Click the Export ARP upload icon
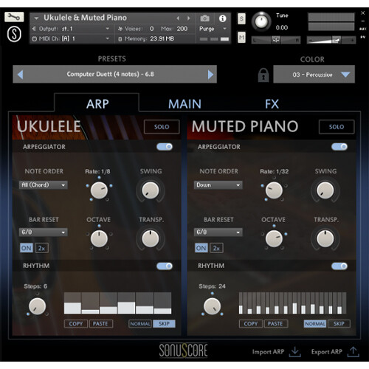Screen dimensions: 369x369 click(353, 352)
